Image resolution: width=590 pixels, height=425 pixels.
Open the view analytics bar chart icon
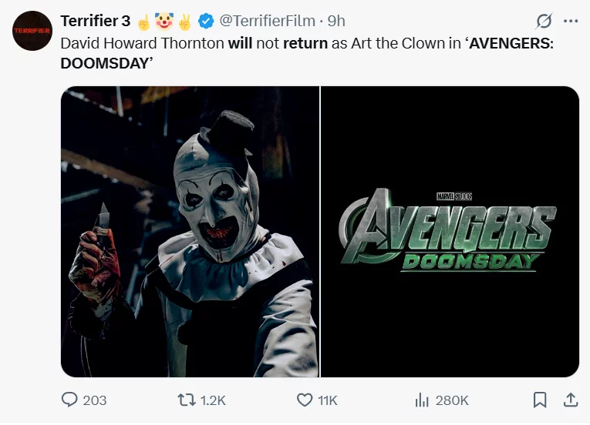pos(422,400)
